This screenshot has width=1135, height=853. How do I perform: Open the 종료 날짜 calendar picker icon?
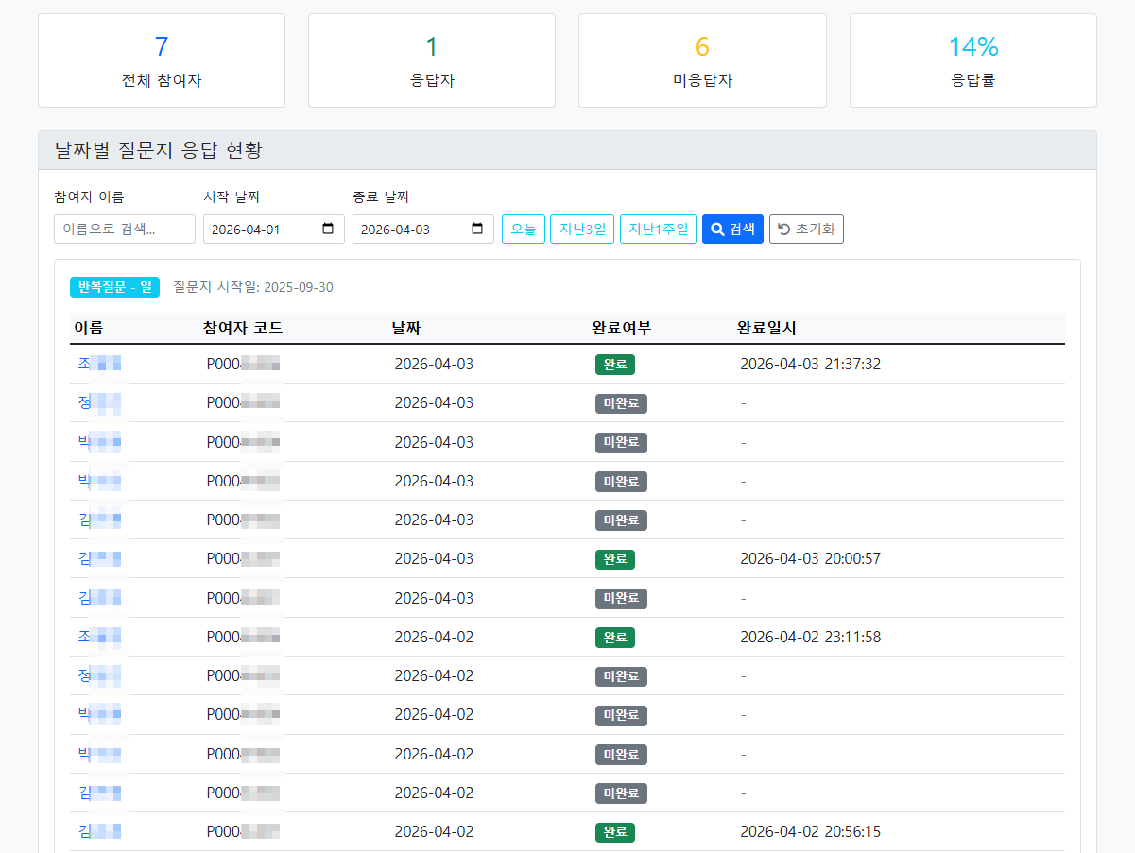coord(481,229)
